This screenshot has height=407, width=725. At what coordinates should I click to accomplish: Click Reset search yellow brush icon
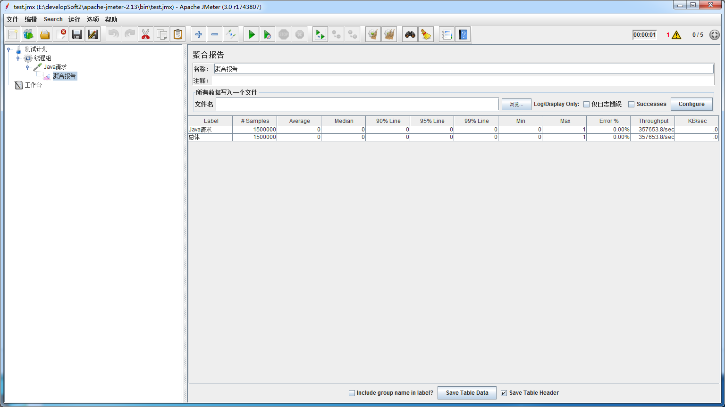tap(426, 34)
